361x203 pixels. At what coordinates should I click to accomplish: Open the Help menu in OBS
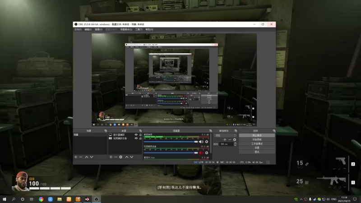[x=149, y=29]
